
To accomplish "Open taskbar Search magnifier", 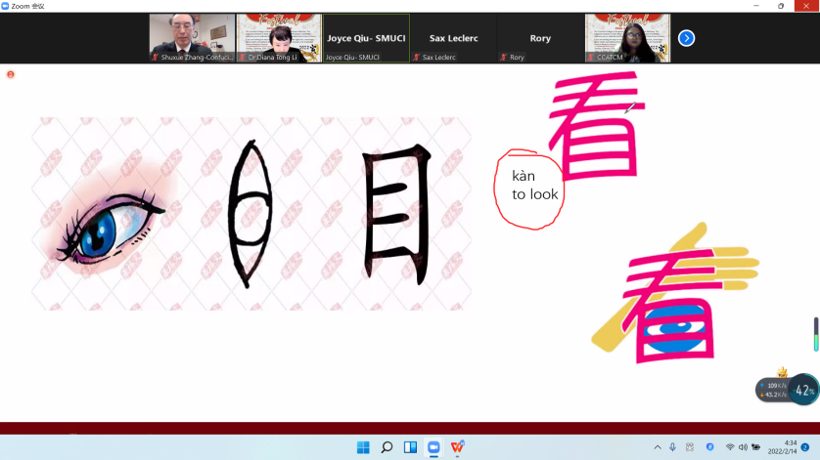I will coord(387,447).
